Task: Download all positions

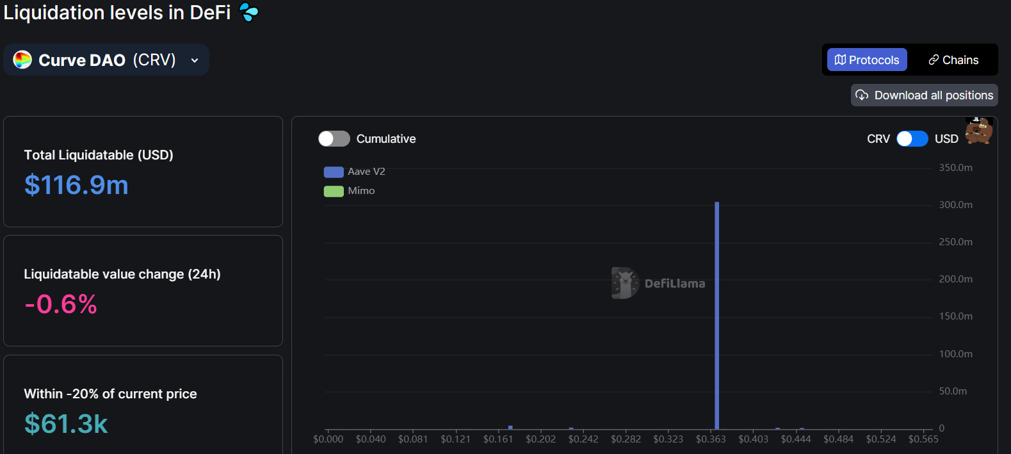Action: pos(925,95)
